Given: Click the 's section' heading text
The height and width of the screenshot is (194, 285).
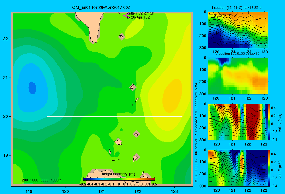Looking at the screenshot, I should pos(223,54).
